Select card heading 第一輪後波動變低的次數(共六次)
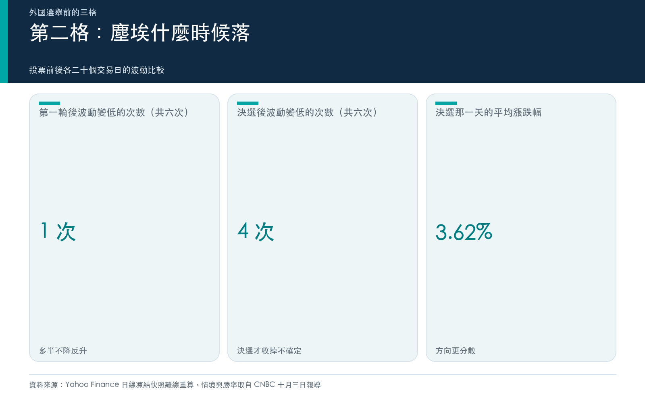The height and width of the screenshot is (403, 645). (114, 112)
